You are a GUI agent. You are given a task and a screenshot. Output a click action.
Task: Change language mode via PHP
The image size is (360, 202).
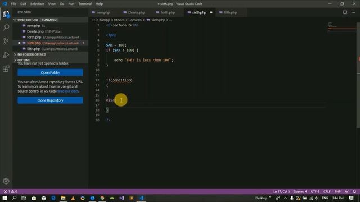[337, 191]
